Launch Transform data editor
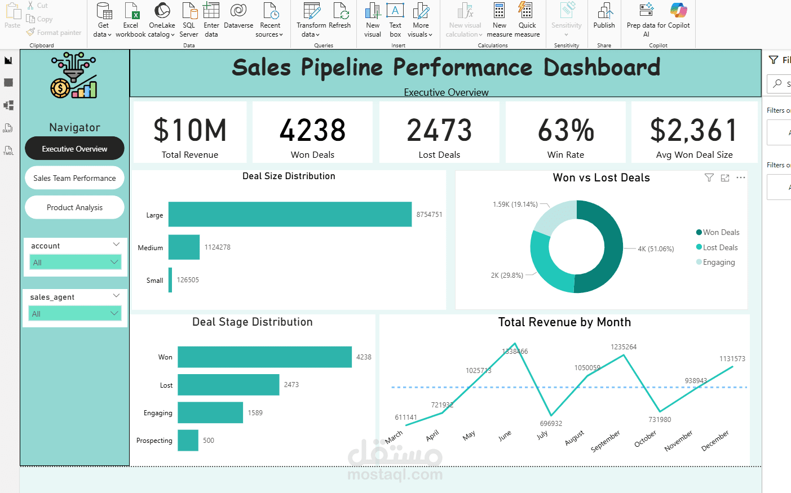Image resolution: width=791 pixels, height=493 pixels. [311, 20]
